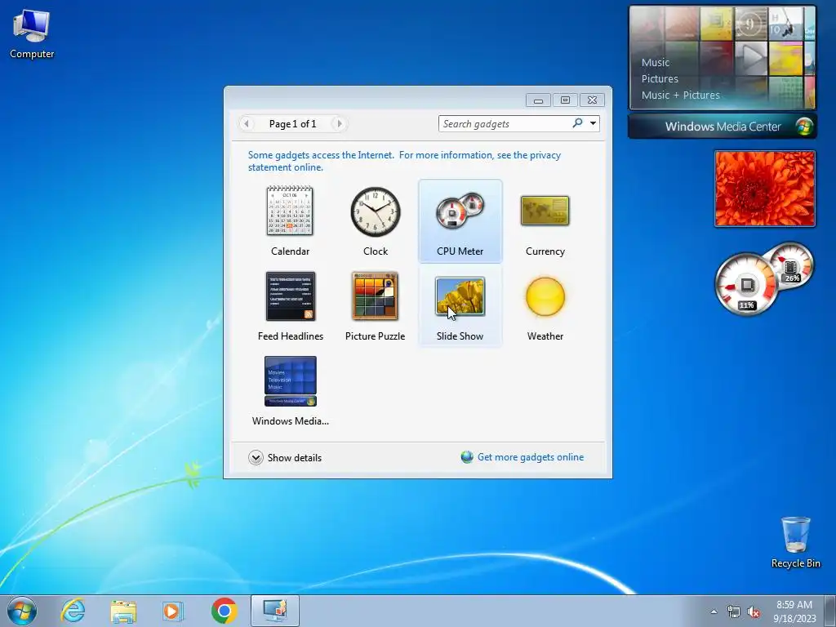Viewport: 836px width, 627px height.
Task: Open Windows Explorer from taskbar
Action: tap(123, 611)
